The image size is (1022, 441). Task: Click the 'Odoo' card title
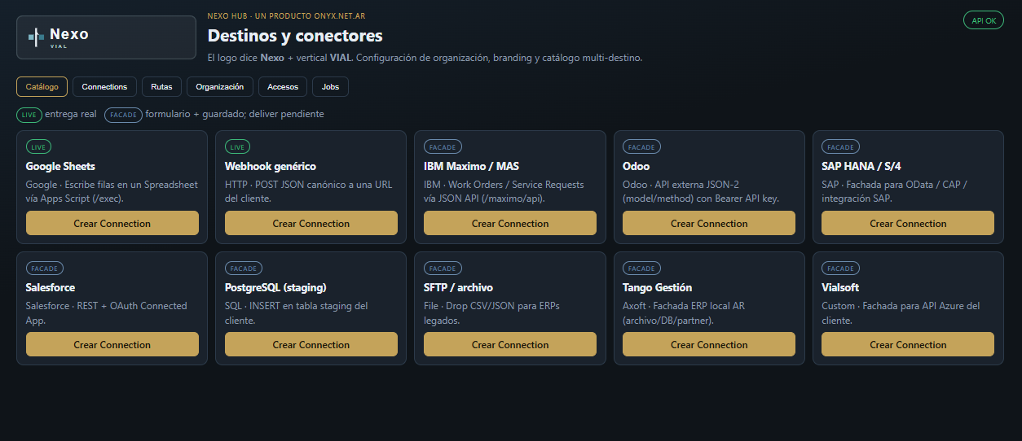[636, 166]
